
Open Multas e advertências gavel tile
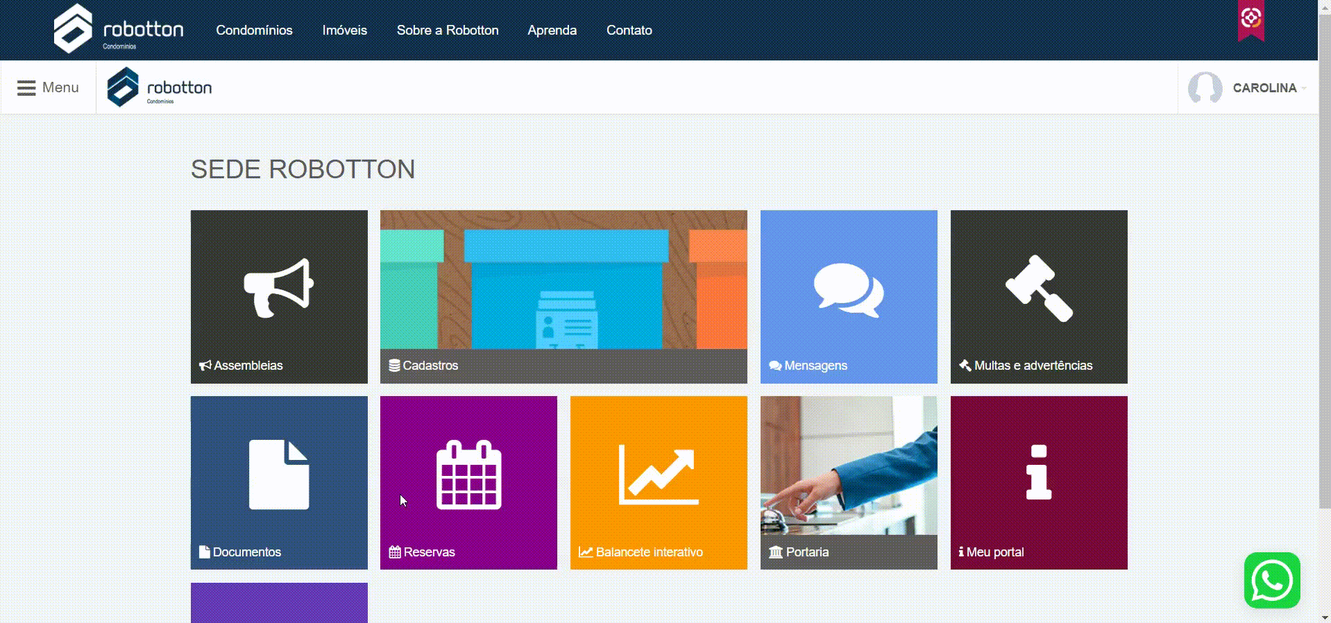[x=1038, y=296]
